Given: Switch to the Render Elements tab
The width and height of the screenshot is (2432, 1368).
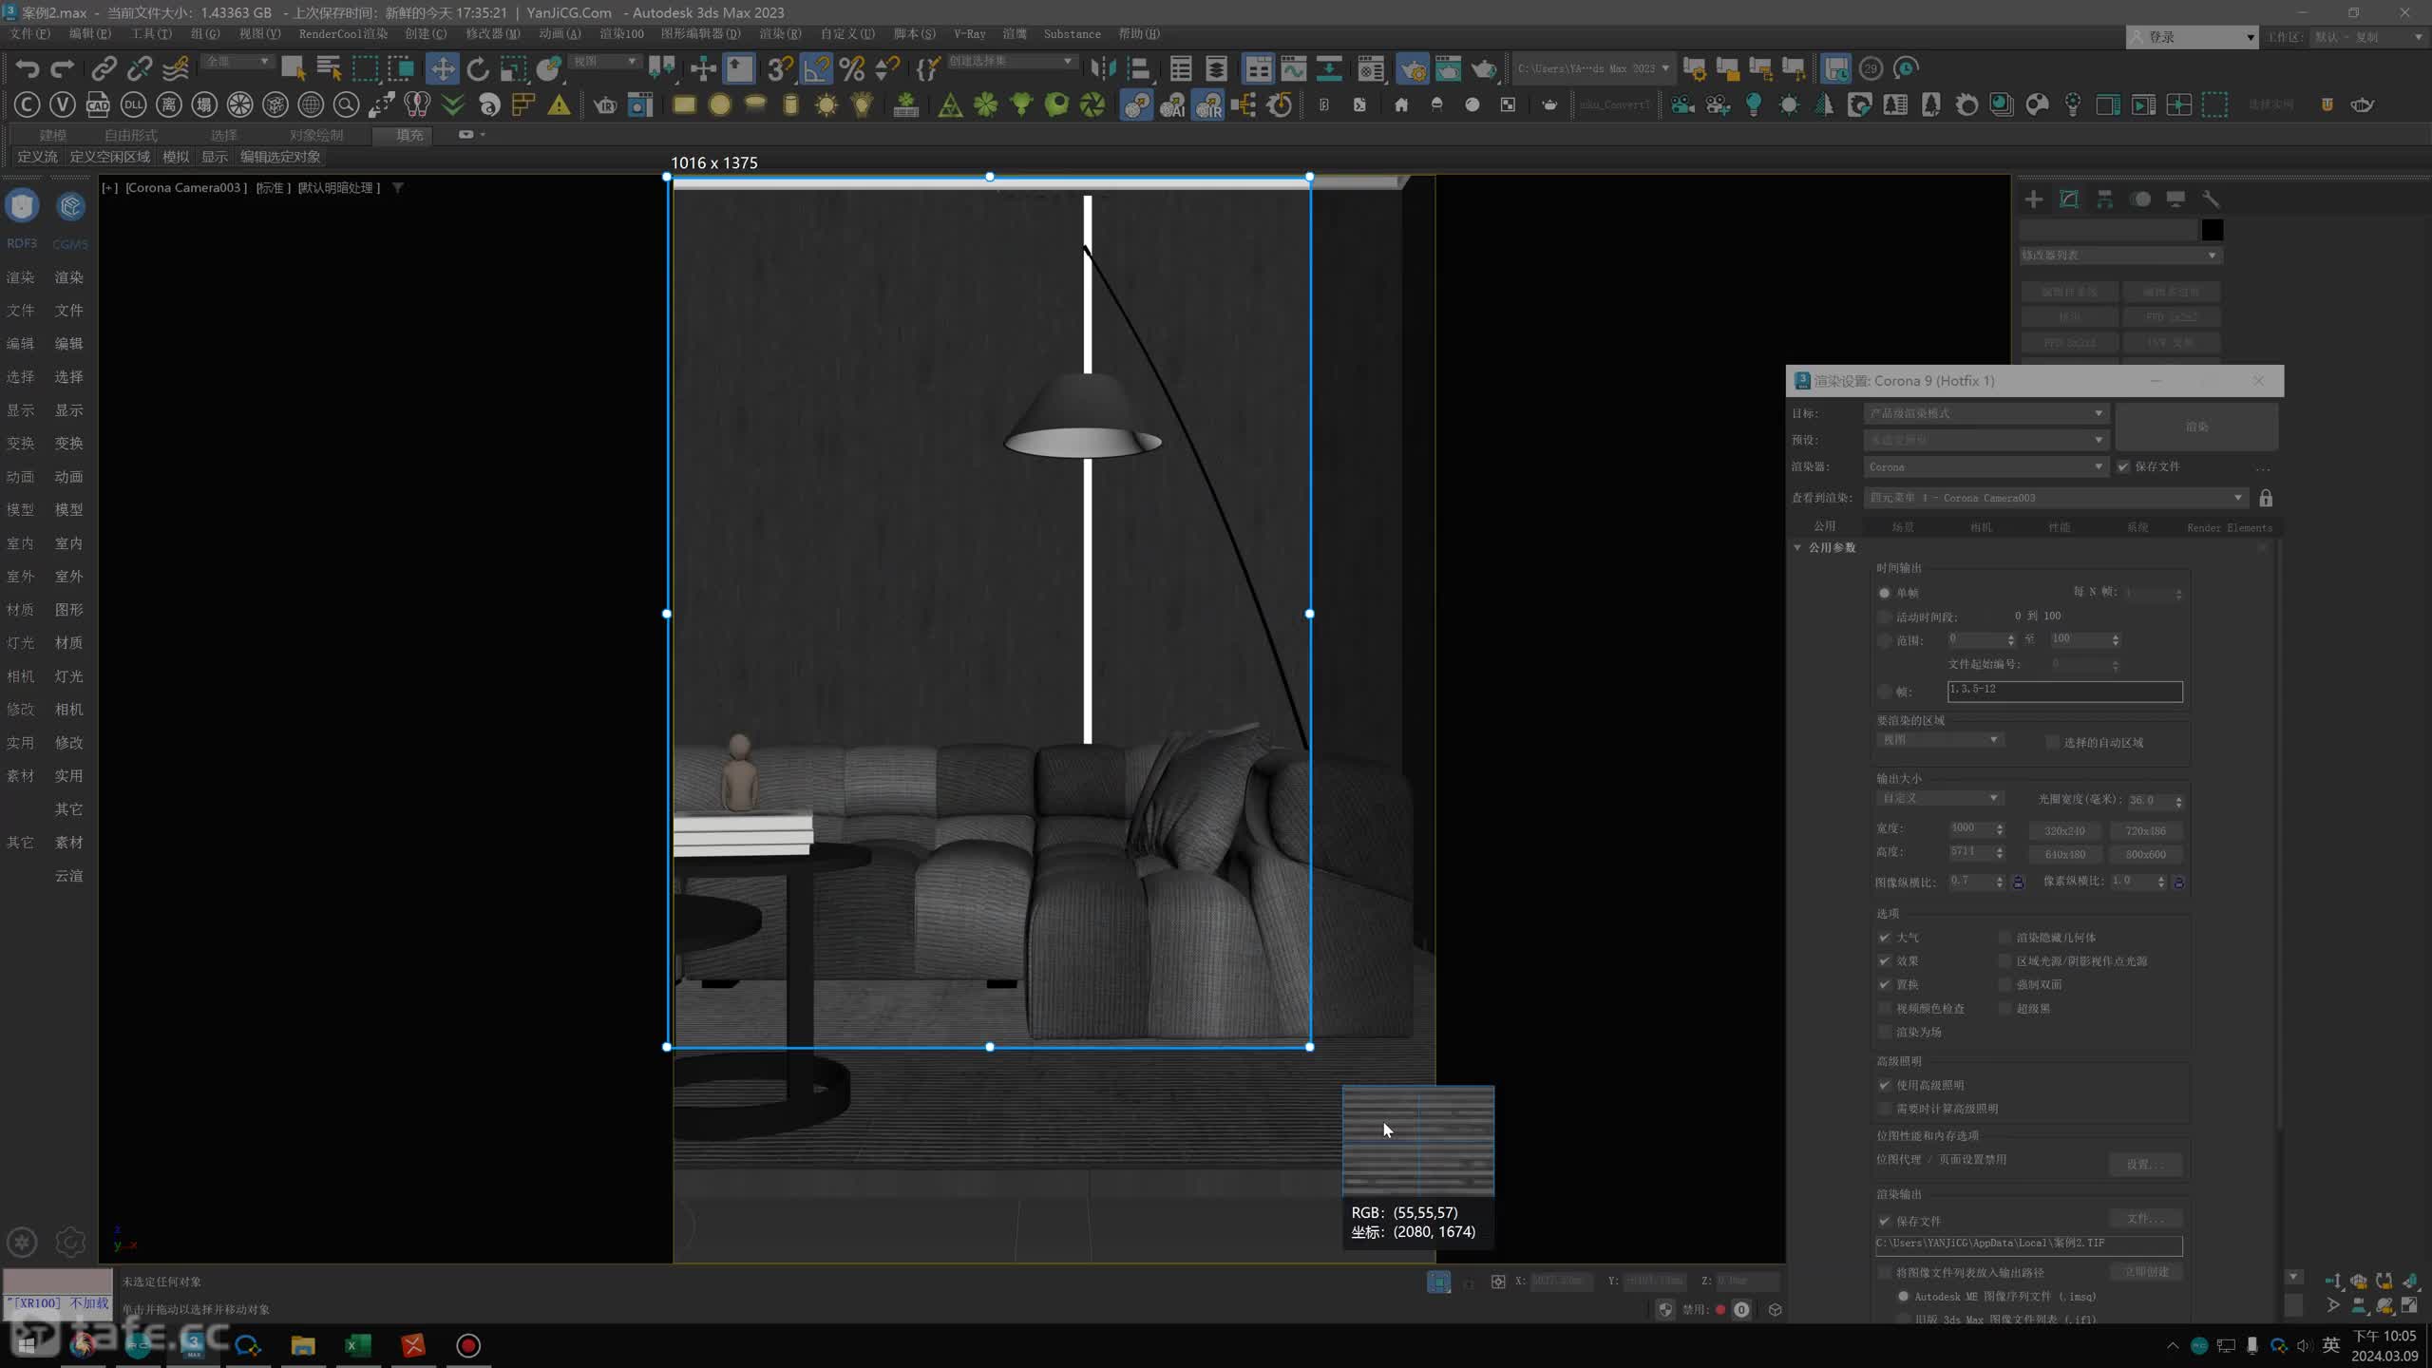Looking at the screenshot, I should [2229, 527].
